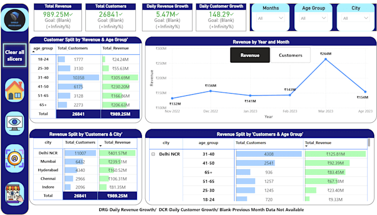
Task: Select the 65+ row in Delhi NCR matrix
Action: (x=208, y=172)
